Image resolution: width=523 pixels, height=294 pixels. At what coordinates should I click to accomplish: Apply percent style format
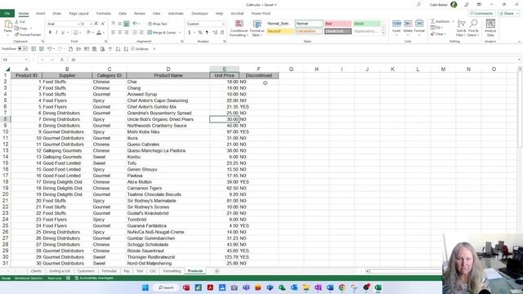(x=199, y=33)
